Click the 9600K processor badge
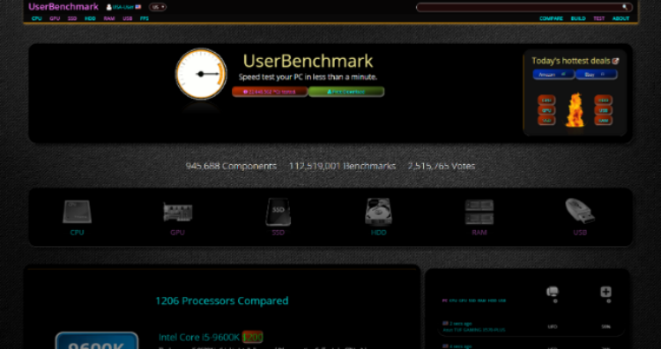 97,340
